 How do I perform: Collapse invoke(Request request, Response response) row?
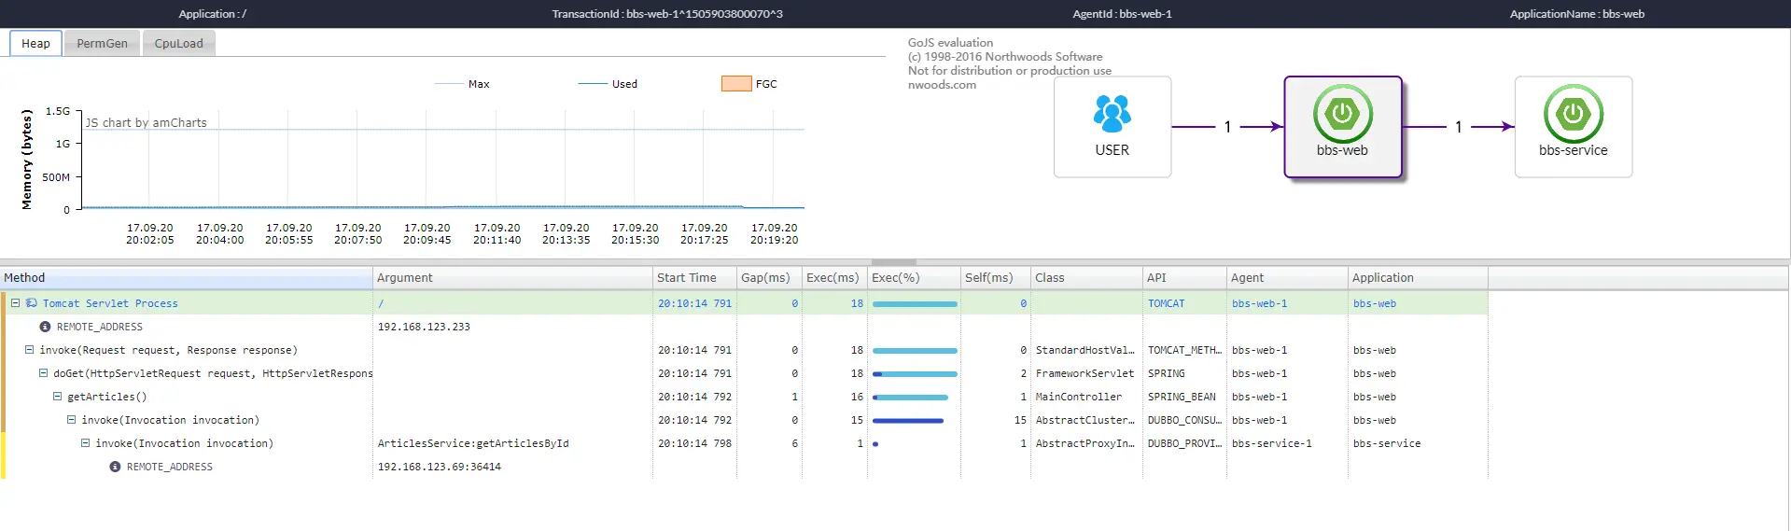click(29, 350)
